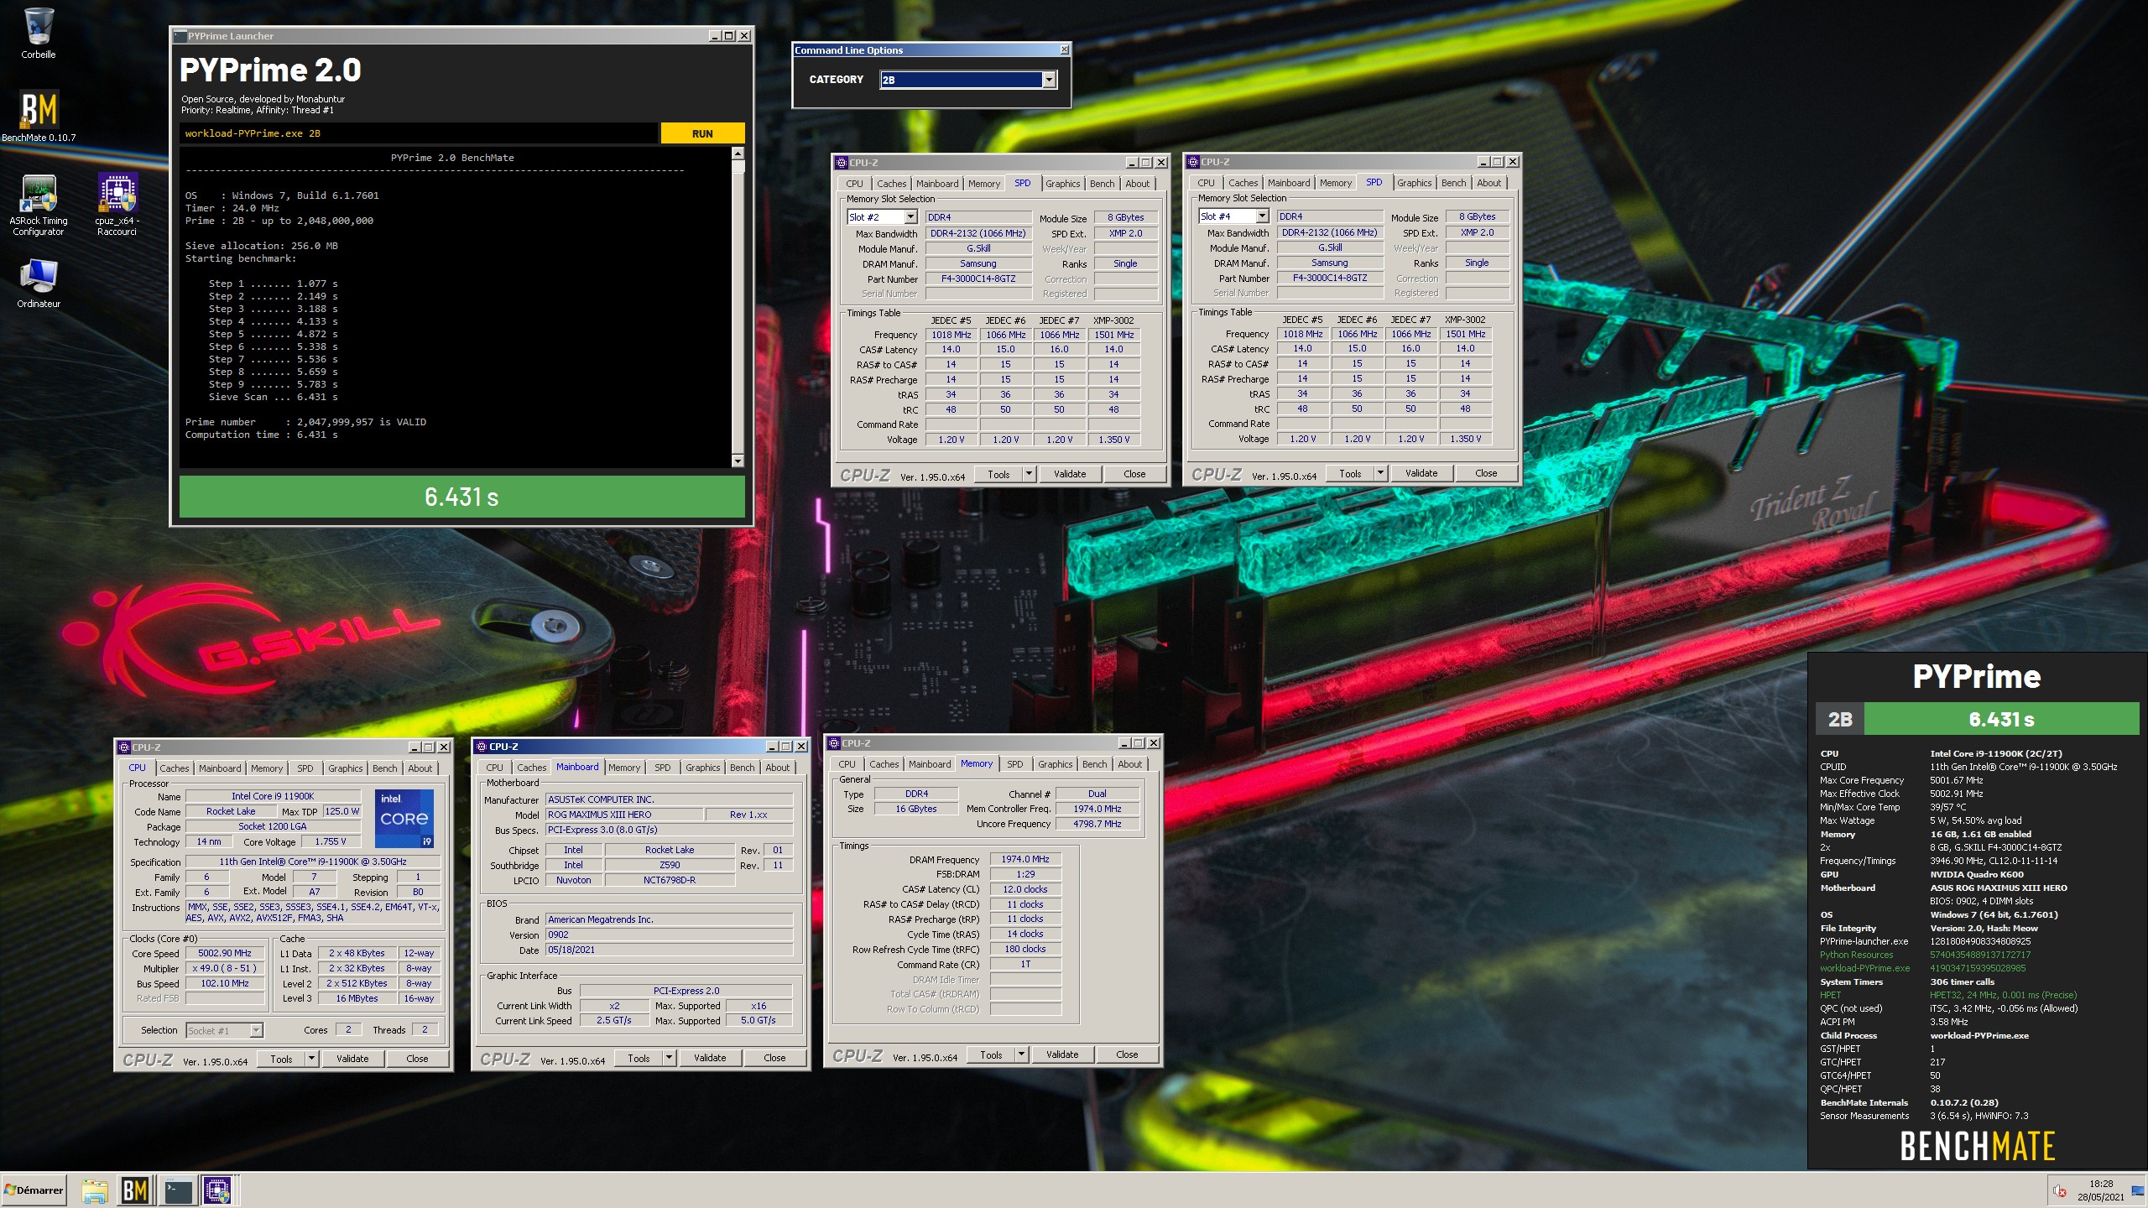The image size is (2148, 1208).
Task: Expand Tools arrow in Slot #4 CPU-Z window
Action: pos(1380,473)
